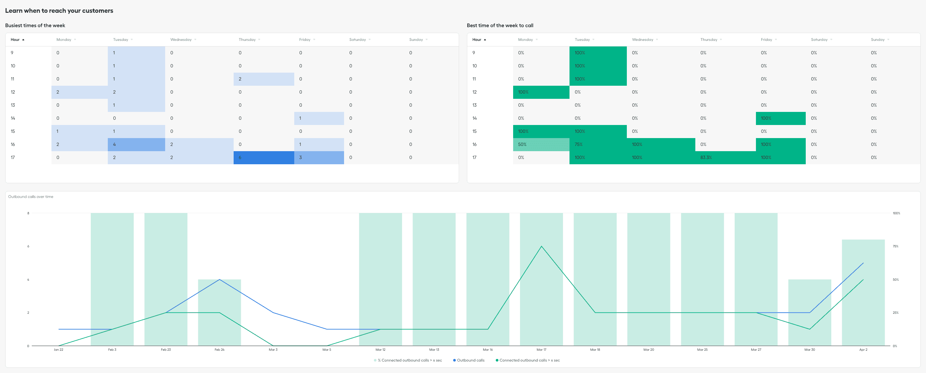Screen dimensions: 926x373
Task: Sort Busiest times table by Saturday header
Action: point(357,40)
